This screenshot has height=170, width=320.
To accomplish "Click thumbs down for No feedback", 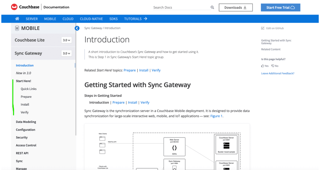I will (273, 66).
